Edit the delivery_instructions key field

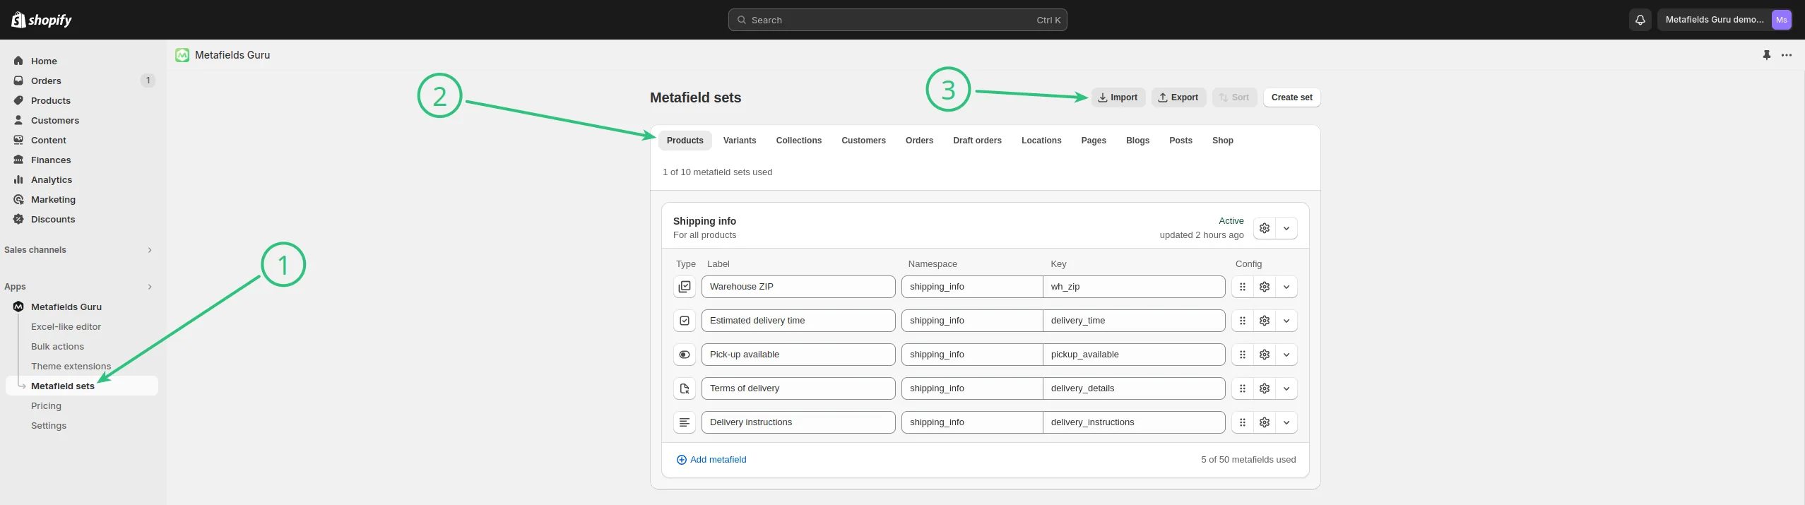coord(1134,422)
